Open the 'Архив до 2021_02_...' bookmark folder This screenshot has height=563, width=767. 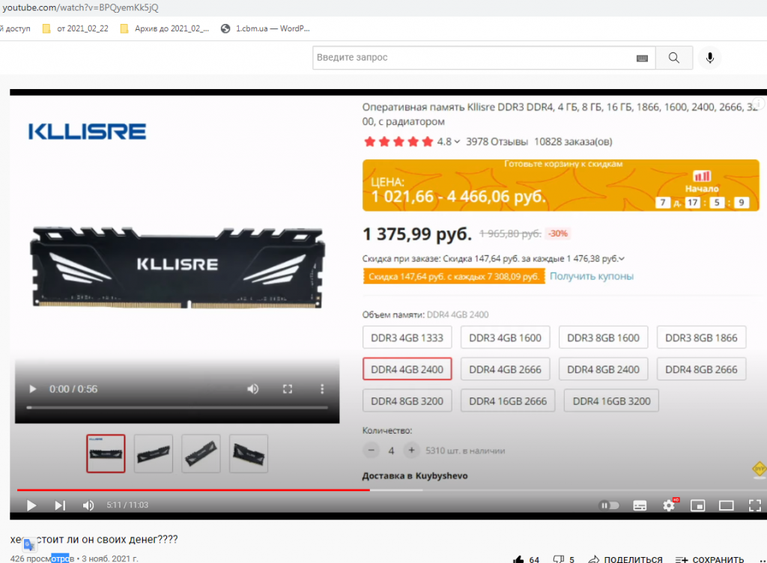[x=165, y=29]
